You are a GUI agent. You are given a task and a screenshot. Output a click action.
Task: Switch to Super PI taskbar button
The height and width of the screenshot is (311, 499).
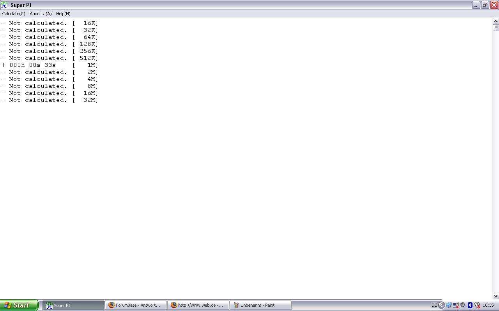73,306
